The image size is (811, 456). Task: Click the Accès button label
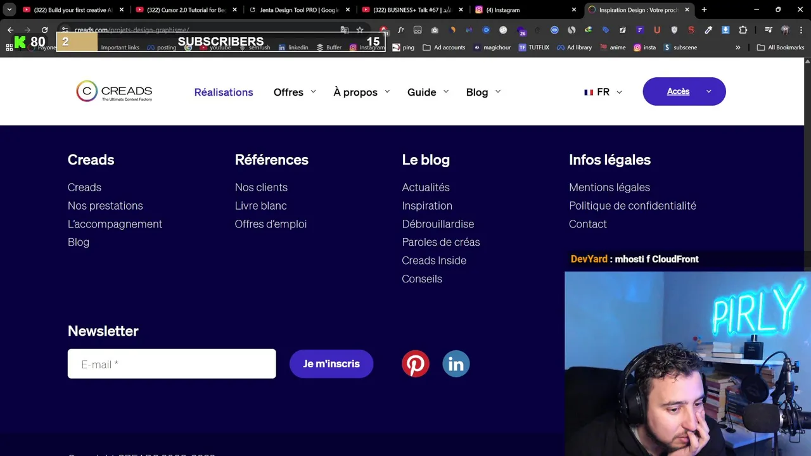click(678, 92)
